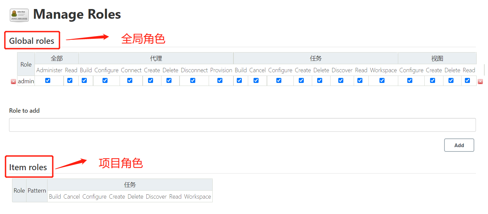The width and height of the screenshot is (488, 214).
Task: Toggle admin's 代理 Delete checkbox
Action: click(x=169, y=80)
